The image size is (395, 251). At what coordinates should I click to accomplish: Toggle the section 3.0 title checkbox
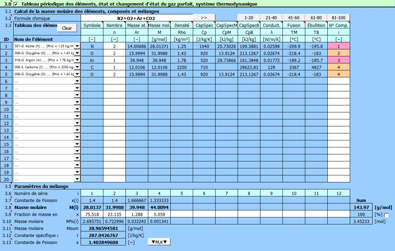(x=16, y=4)
